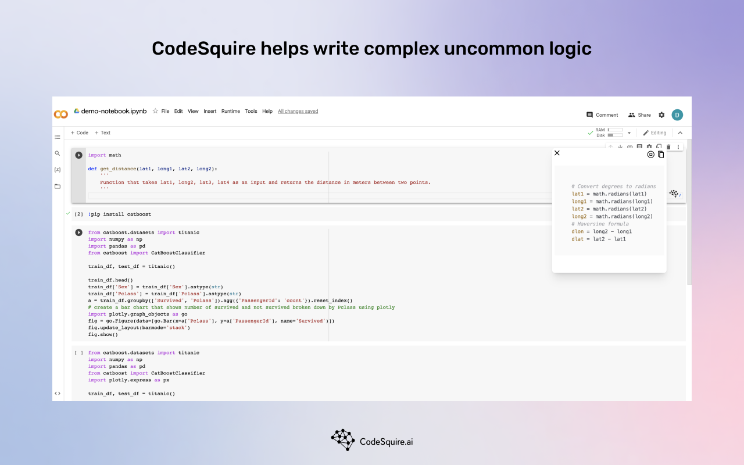Image resolution: width=744 pixels, height=465 pixels.
Task: Star the demo-notebook.ipynb notebook
Action: click(x=155, y=111)
